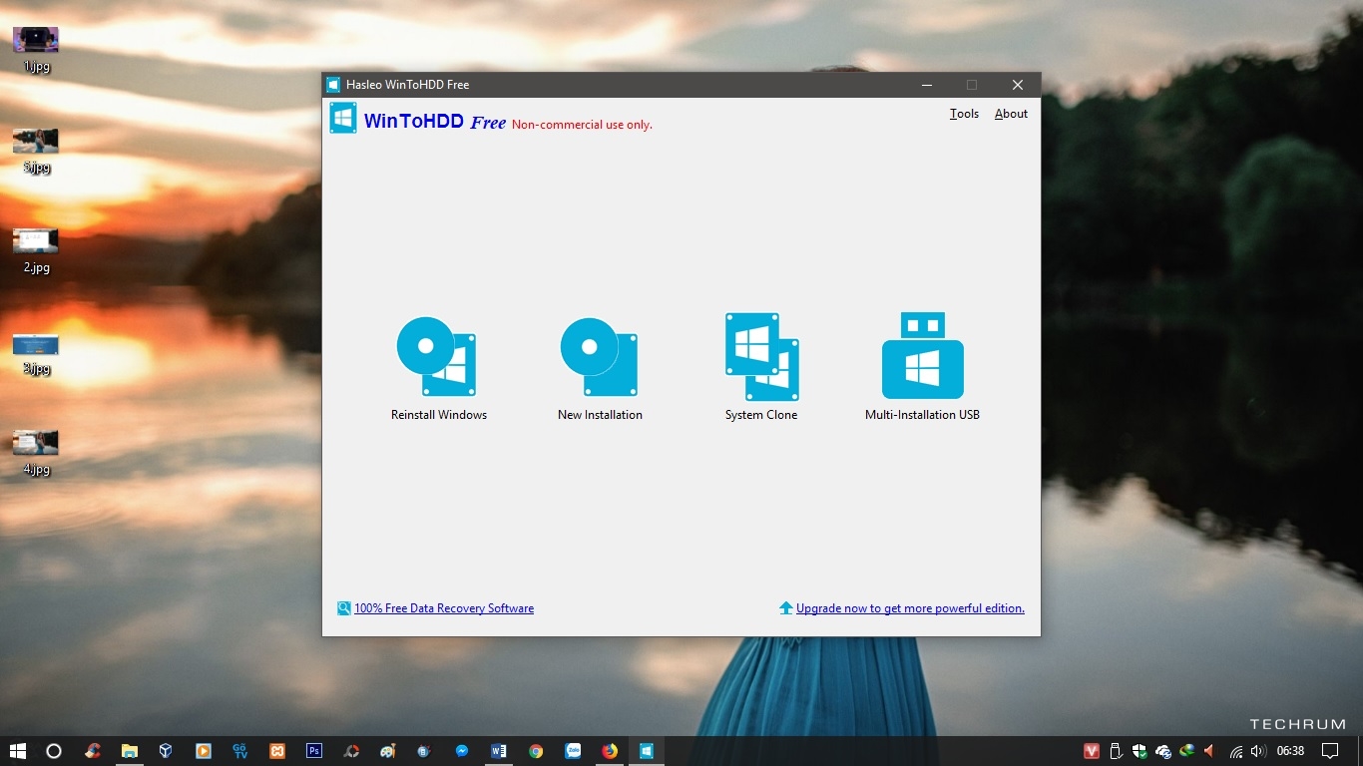Select 4.jpg desktop file
The width and height of the screenshot is (1363, 766).
click(36, 453)
